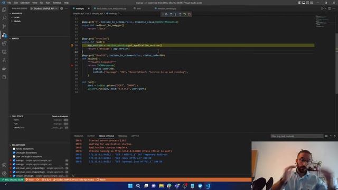The width and height of the screenshot is (338, 190).
Task: Close the main.py editor tab
Action: 89,8
